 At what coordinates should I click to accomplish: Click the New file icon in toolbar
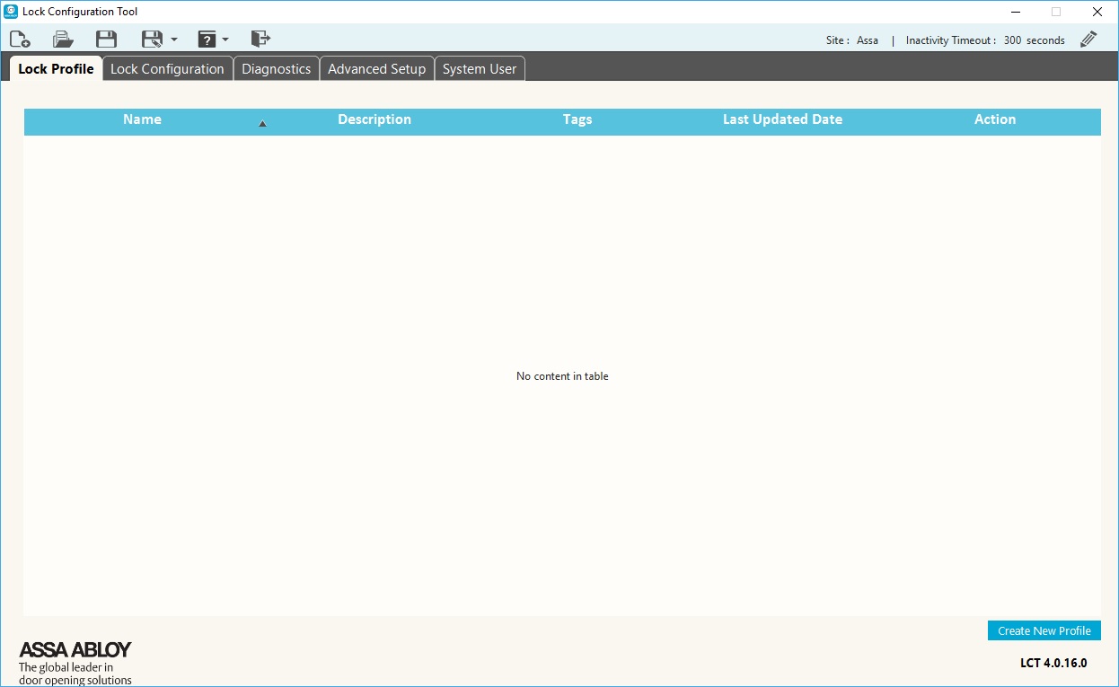(x=20, y=39)
